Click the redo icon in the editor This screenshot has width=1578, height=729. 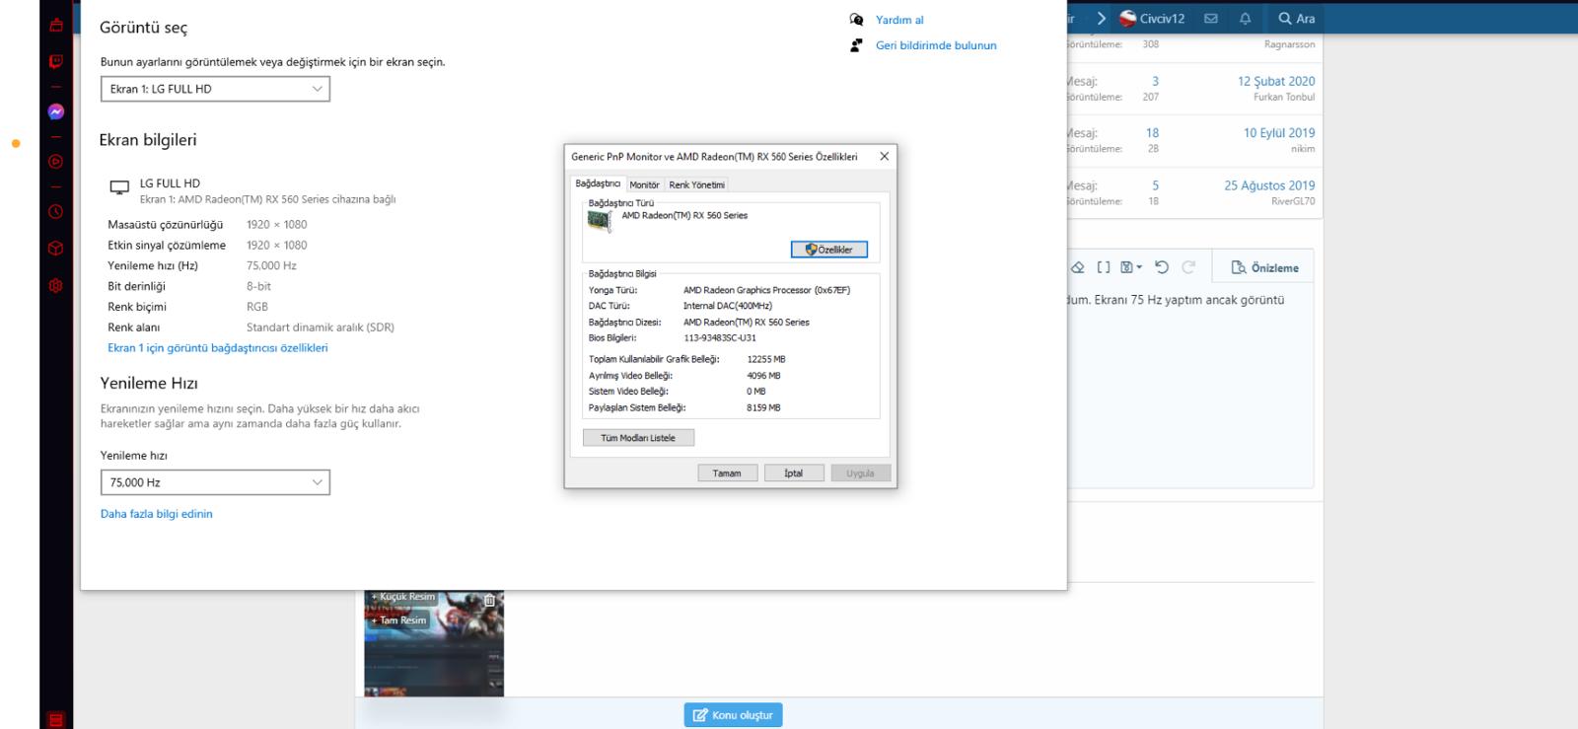[1188, 267]
